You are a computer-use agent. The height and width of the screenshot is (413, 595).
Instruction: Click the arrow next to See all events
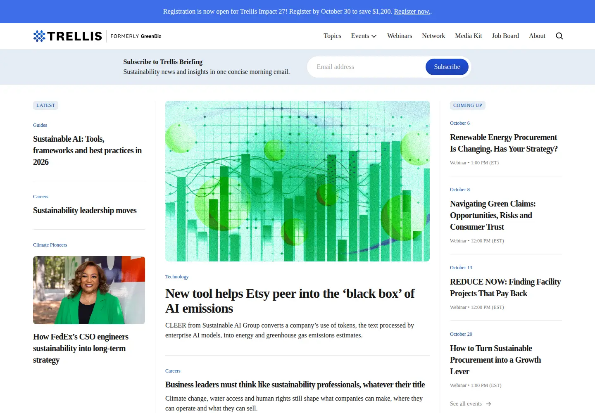[488, 404]
